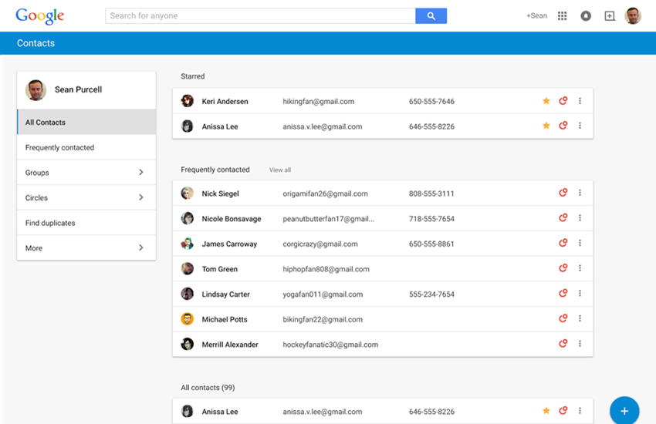This screenshot has height=424, width=656.
Task: Click the Hangouts icon for Nick Siegel
Action: tap(563, 193)
